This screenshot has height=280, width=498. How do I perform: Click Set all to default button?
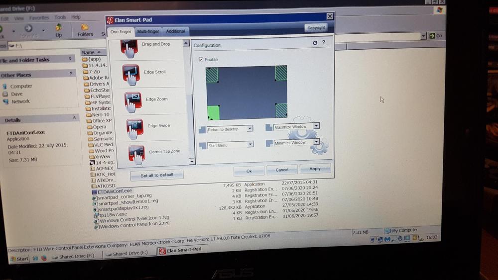pyautogui.click(x=157, y=175)
